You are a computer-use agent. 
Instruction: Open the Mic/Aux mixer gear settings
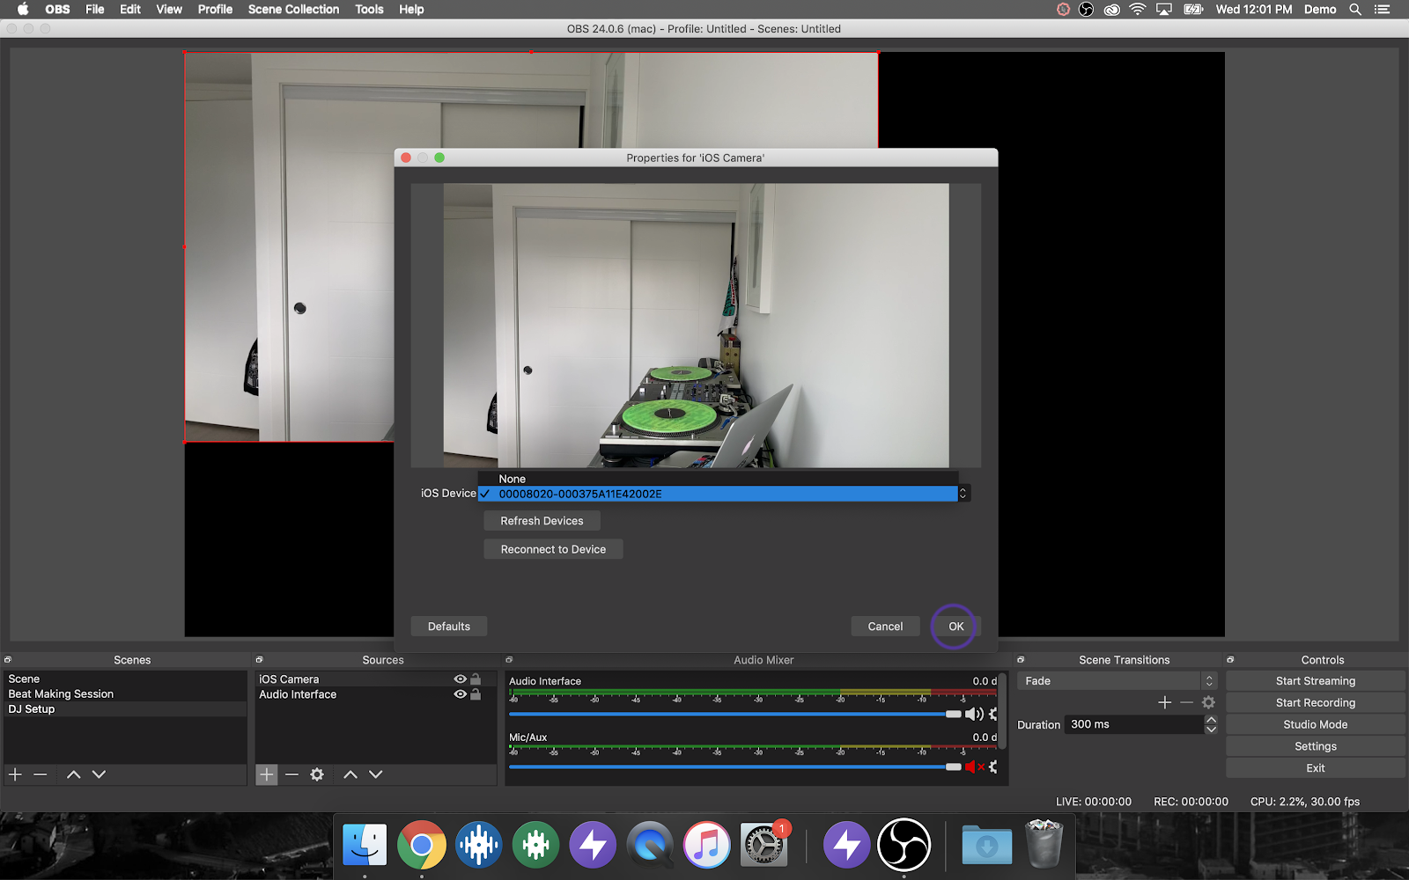(x=993, y=767)
